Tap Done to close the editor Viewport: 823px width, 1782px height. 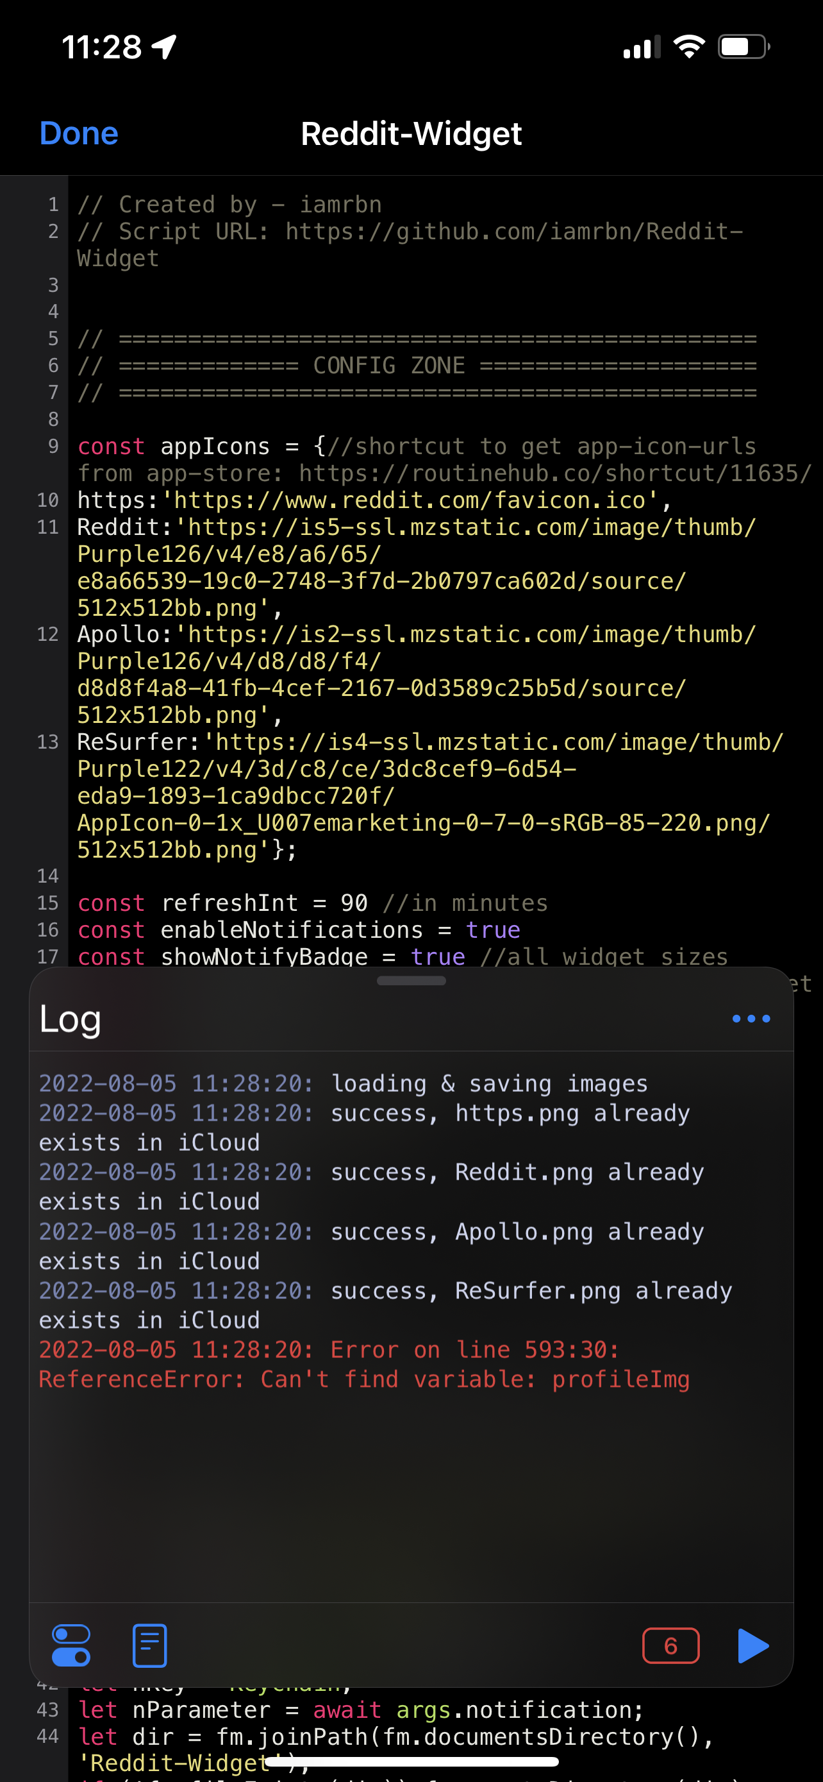pos(79,133)
